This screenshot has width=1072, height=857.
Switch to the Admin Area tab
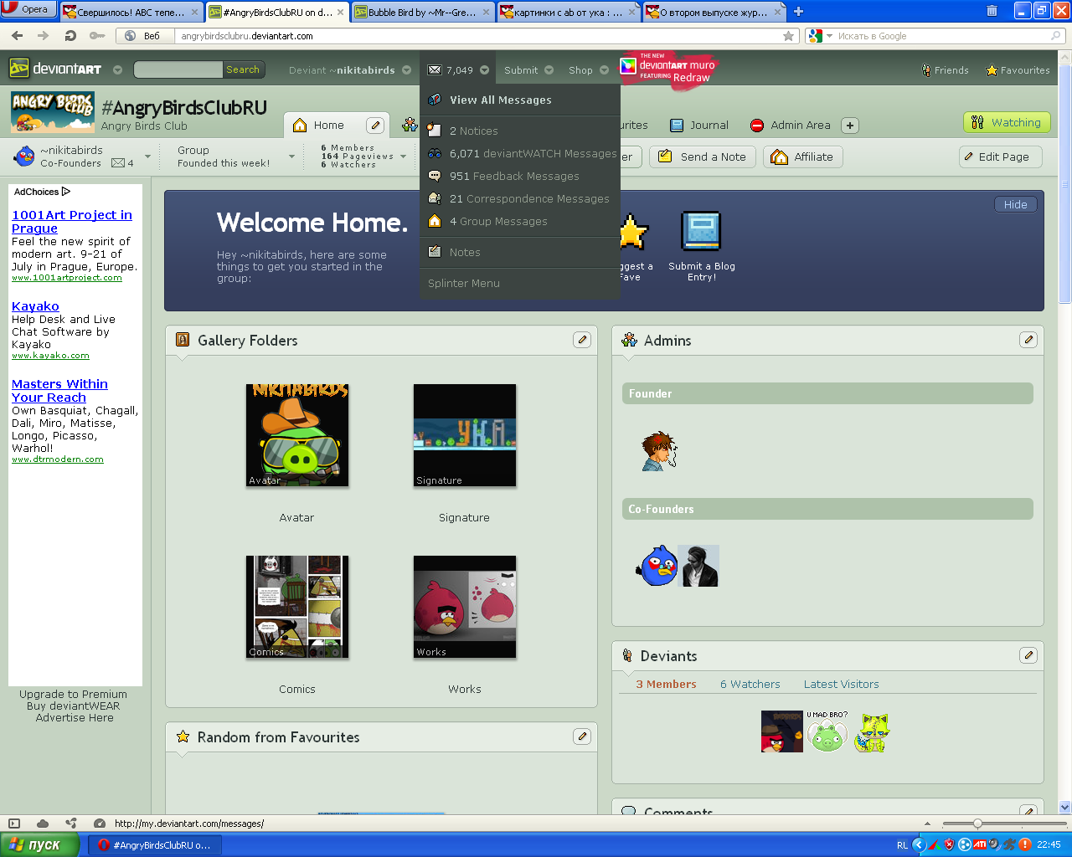click(x=791, y=126)
